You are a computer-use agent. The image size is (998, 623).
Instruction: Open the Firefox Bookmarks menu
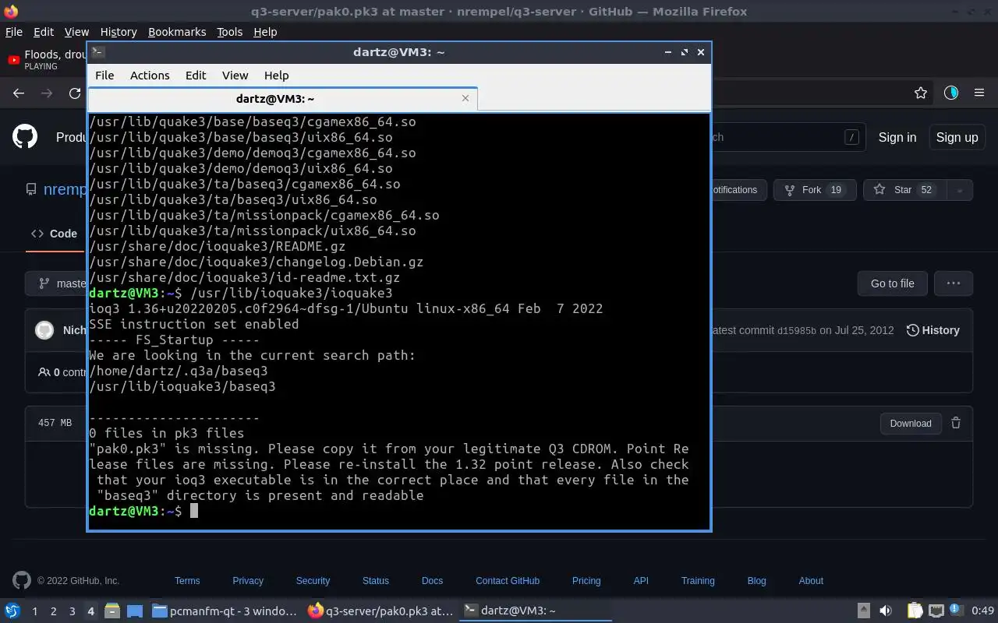coord(177,32)
